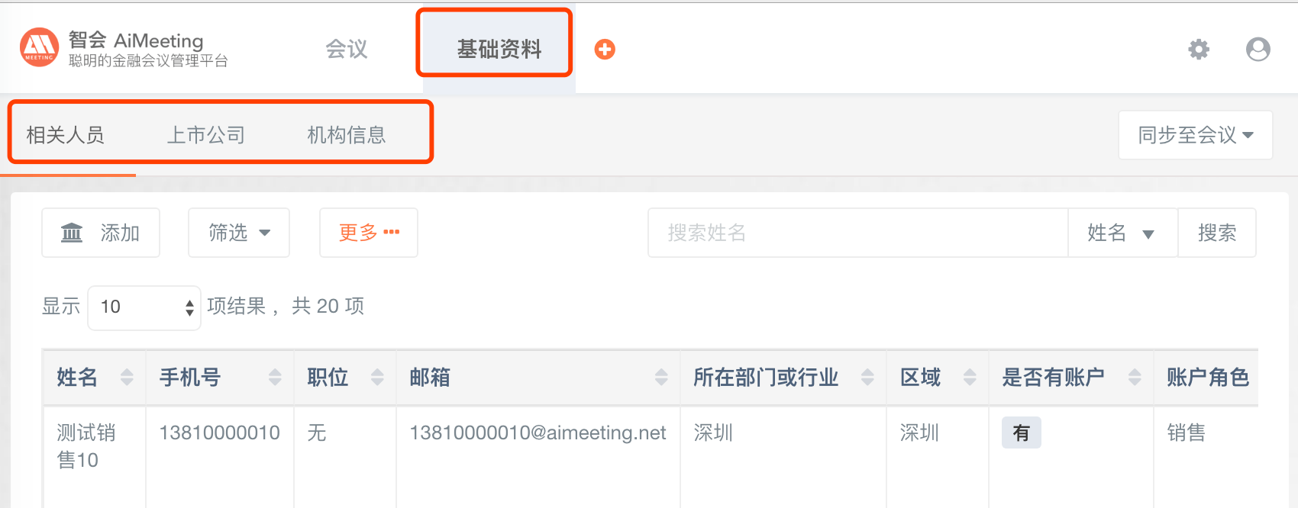Sort by 是否有账户 column arrows
Screen dimensions: 1298x508
pos(1135,377)
